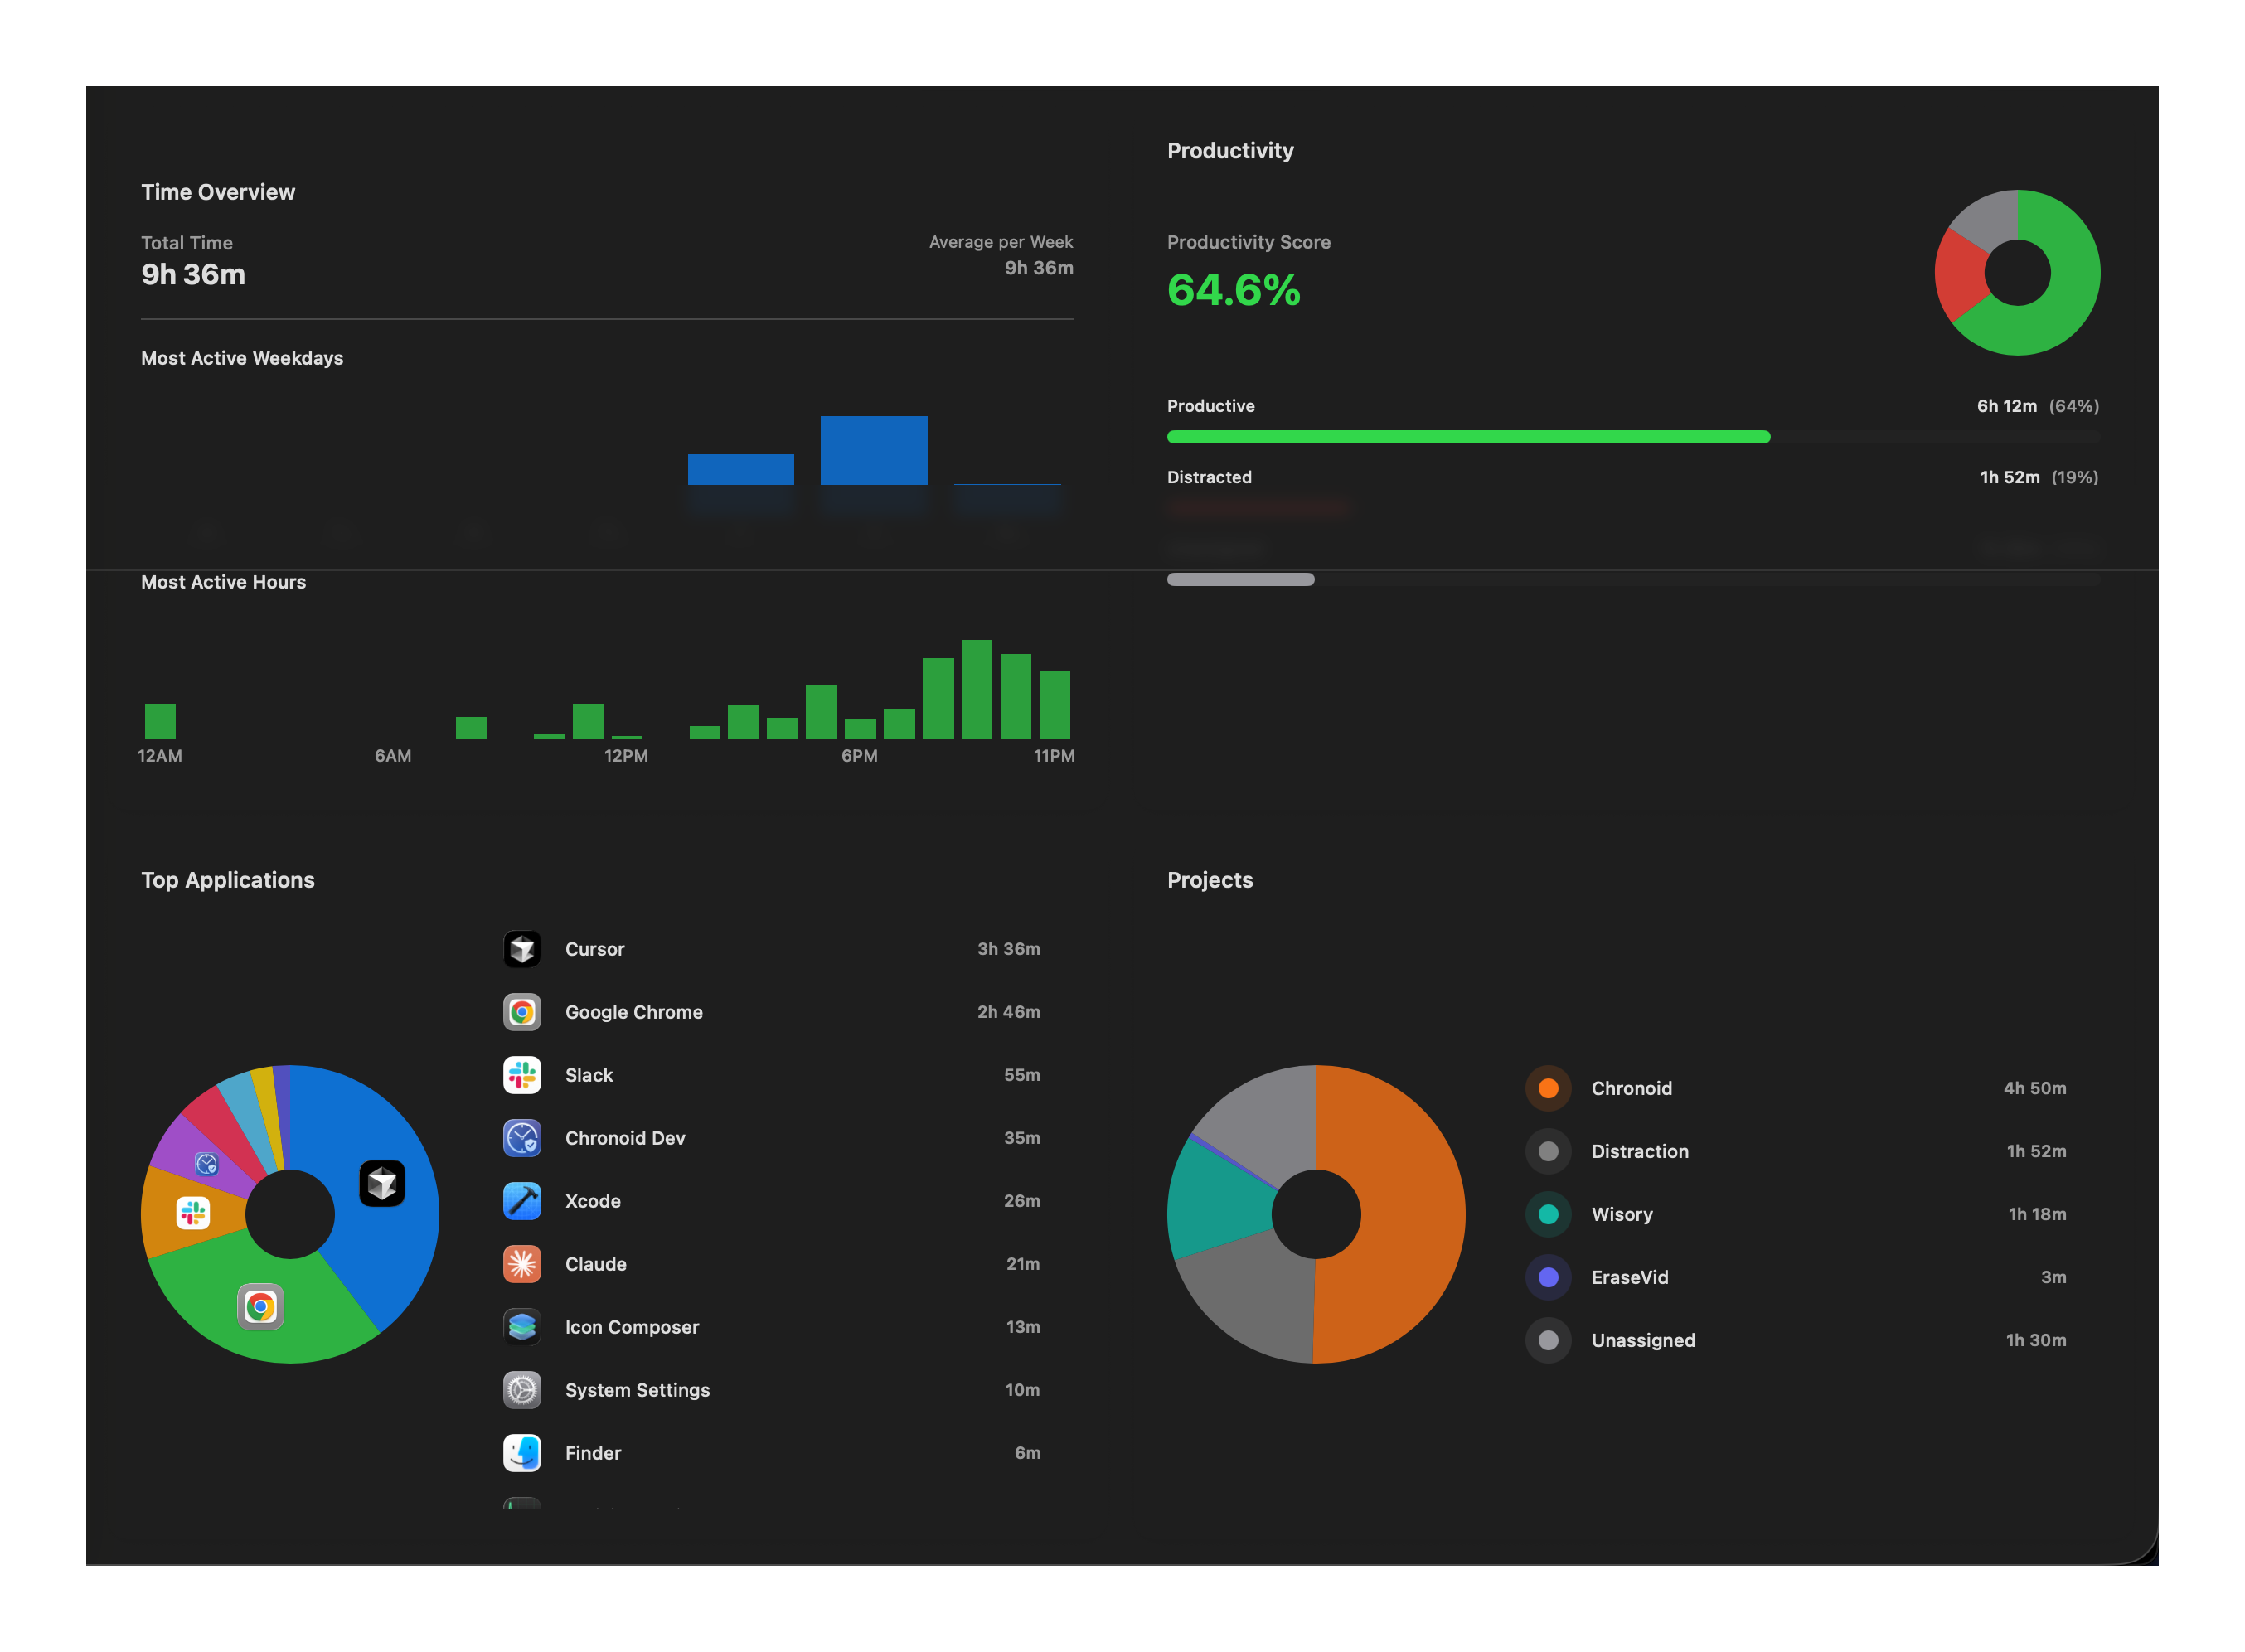Click the 9h 36m Total Time value
The width and height of the screenshot is (2245, 1652).
point(193,274)
